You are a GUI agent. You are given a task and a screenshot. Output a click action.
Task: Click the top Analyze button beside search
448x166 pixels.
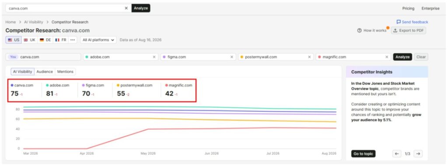click(x=140, y=8)
